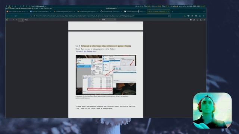Image resolution: width=239 pixels, height=134 pixels.
Task: Click the webcam overlay thumbnail
Action: click(x=212, y=111)
